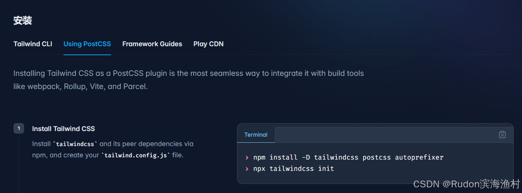The height and width of the screenshot is (193, 522).
Task: Open the Play CDN tab
Action: [208, 44]
